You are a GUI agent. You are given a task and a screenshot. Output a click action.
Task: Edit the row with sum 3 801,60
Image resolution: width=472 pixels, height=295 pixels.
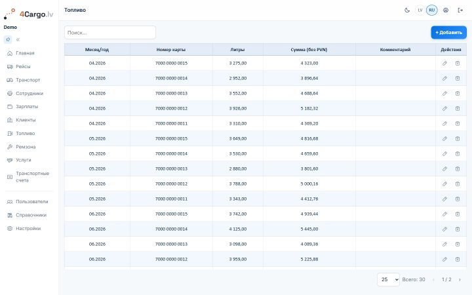[x=444, y=168]
